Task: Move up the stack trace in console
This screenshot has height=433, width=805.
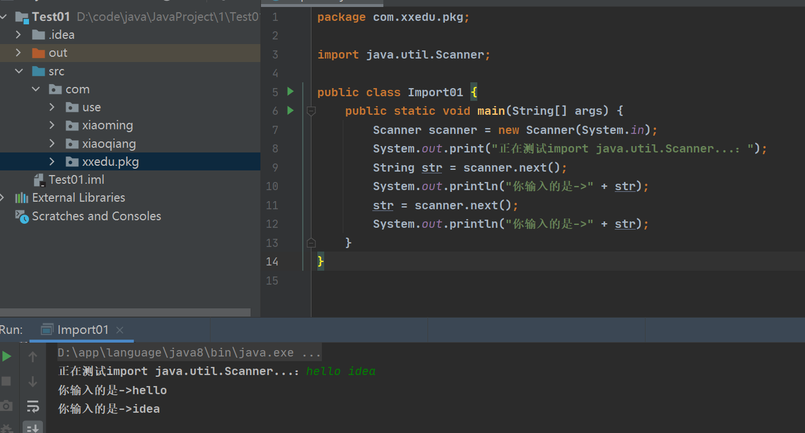Action: click(33, 357)
